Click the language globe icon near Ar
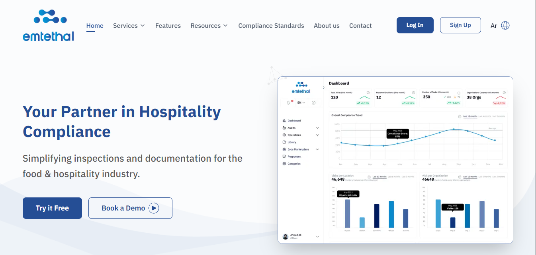 pos(505,25)
